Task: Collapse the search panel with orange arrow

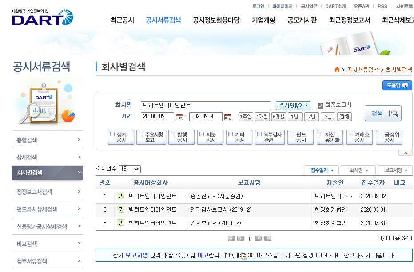Action: tap(406, 153)
